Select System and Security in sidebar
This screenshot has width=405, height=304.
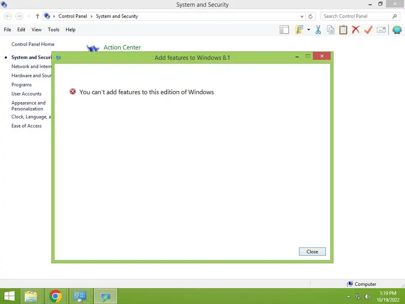click(31, 57)
